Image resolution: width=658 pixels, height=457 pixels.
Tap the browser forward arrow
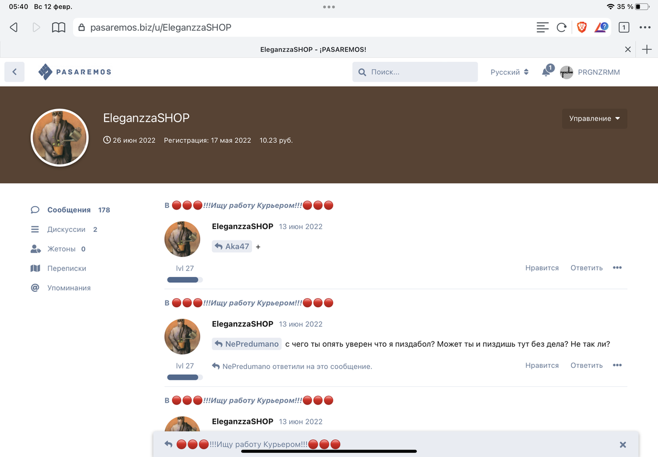click(x=37, y=27)
